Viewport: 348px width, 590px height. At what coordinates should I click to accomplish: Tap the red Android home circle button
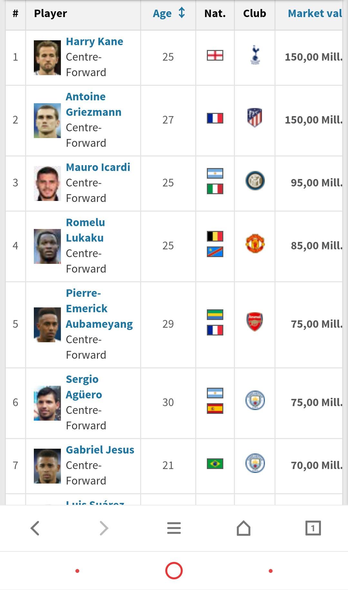174,571
